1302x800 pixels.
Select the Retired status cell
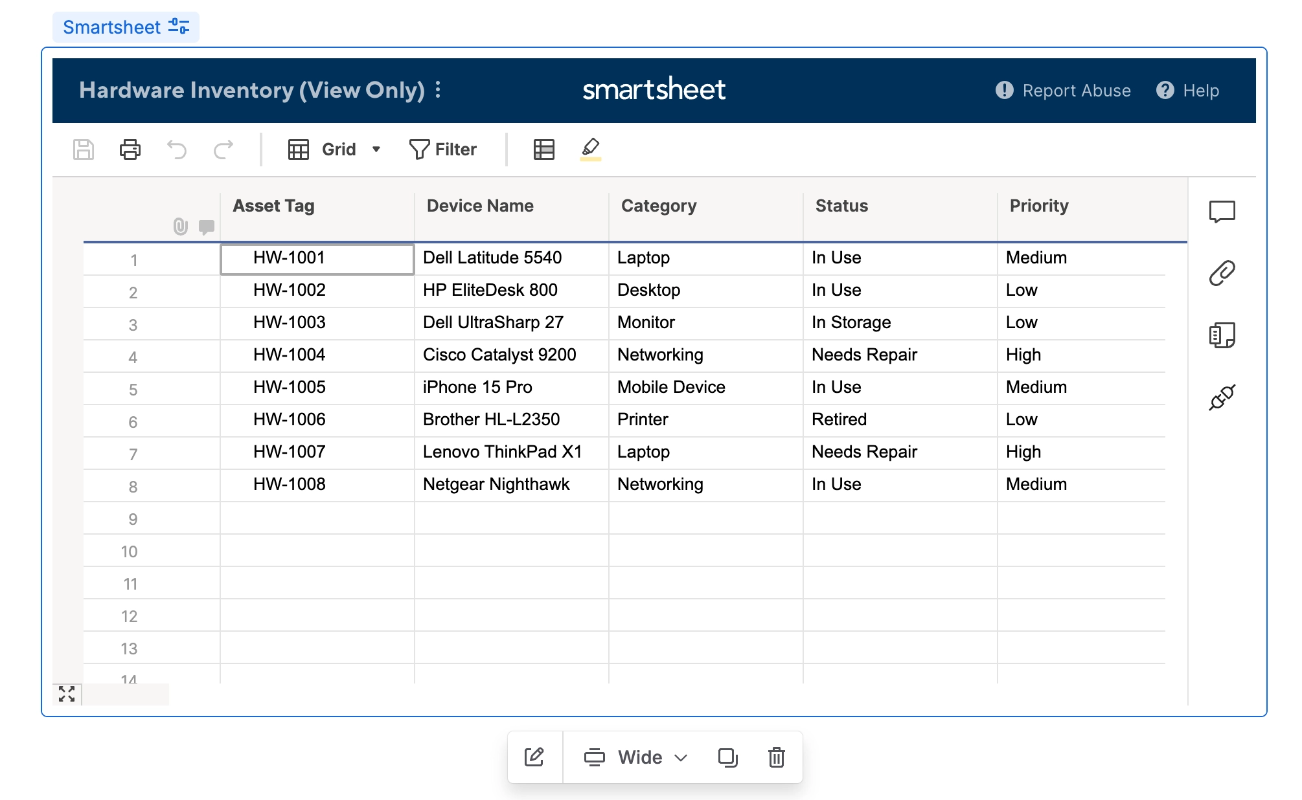click(x=900, y=421)
